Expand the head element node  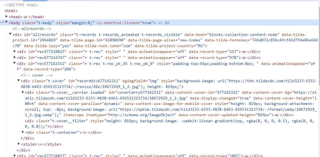[x=7, y=17]
